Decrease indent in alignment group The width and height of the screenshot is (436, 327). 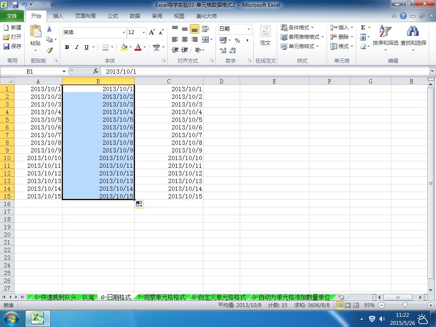click(175, 50)
